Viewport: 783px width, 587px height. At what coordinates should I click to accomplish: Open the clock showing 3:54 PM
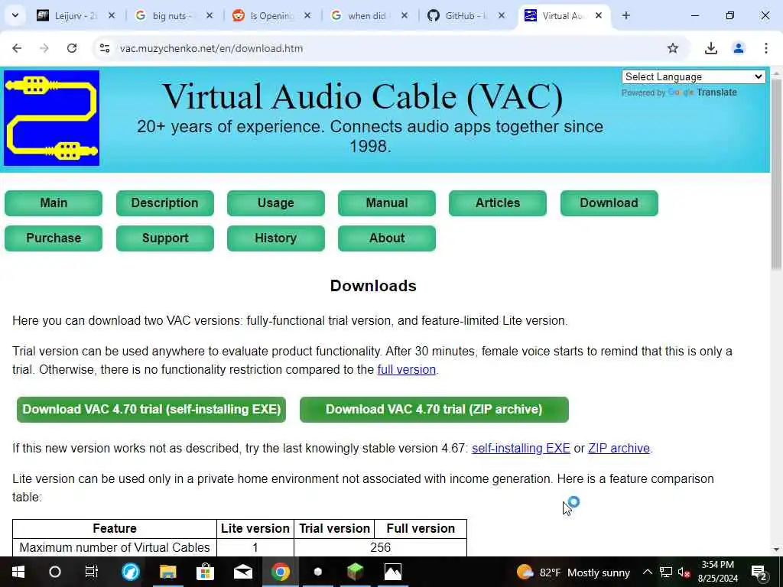click(x=717, y=572)
